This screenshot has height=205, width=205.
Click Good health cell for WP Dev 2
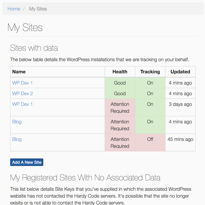(120, 93)
